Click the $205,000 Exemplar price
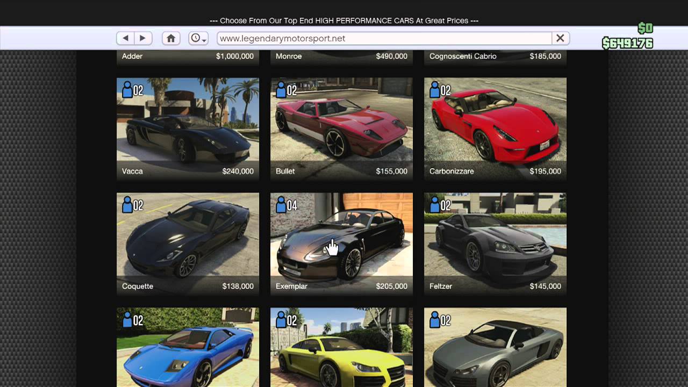 pyautogui.click(x=392, y=286)
